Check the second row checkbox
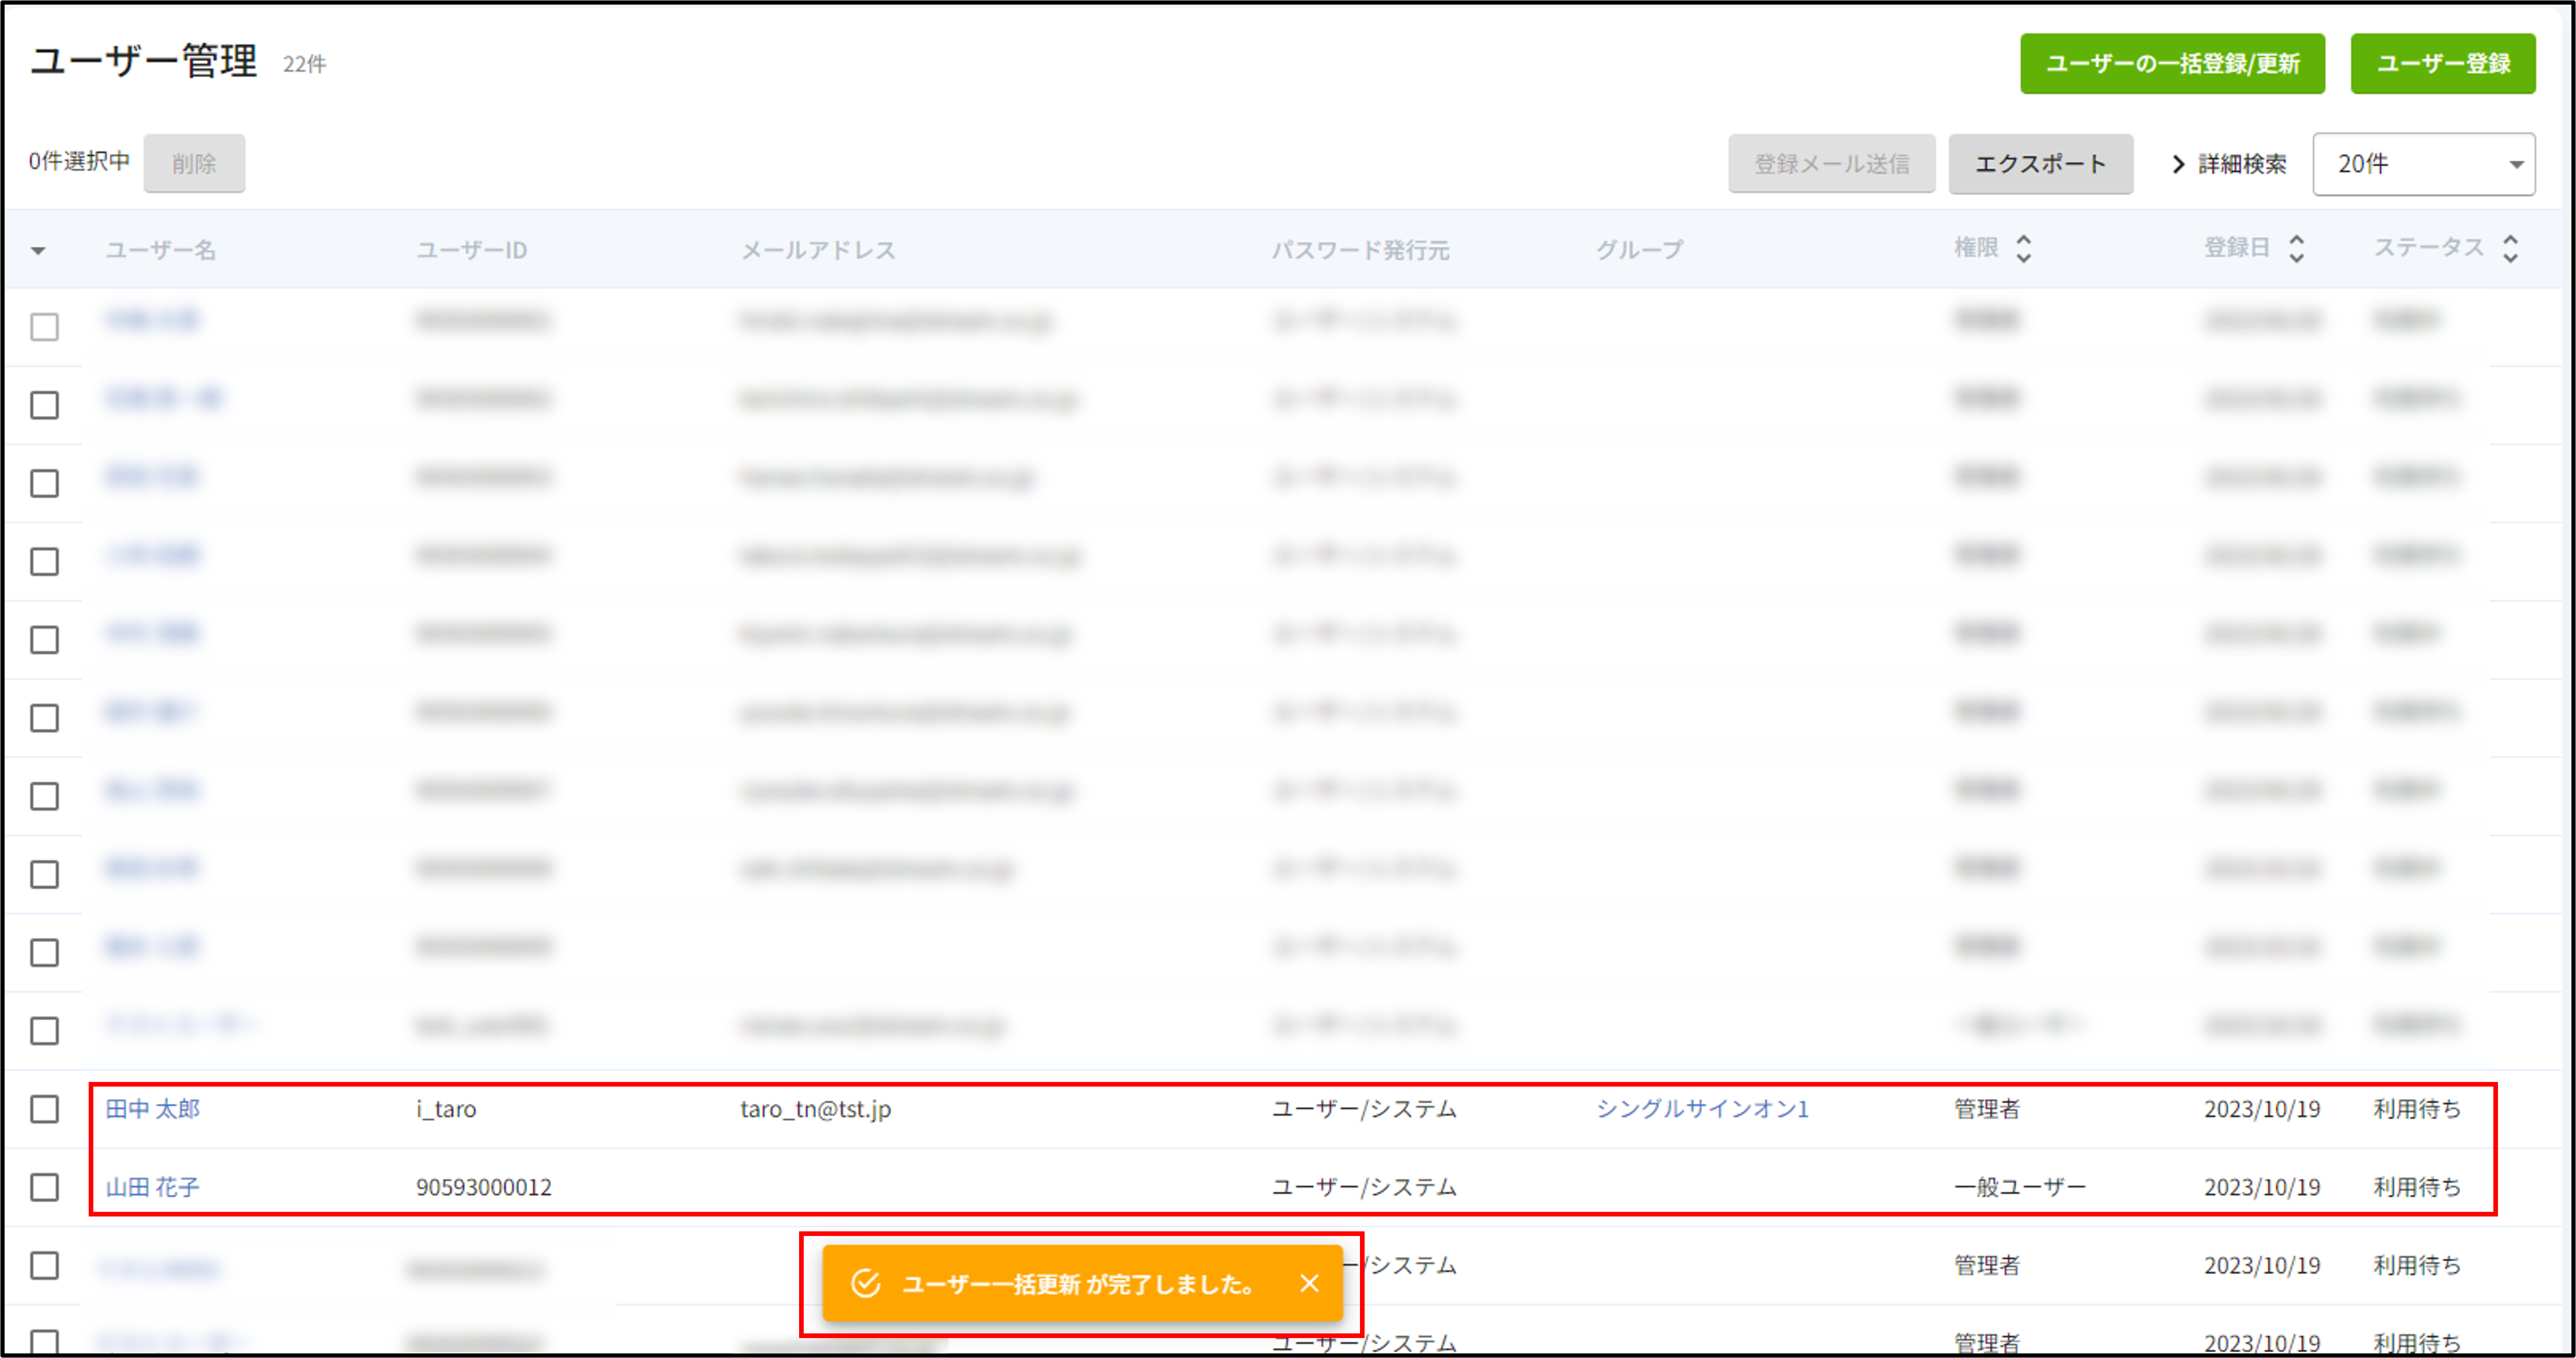The height and width of the screenshot is (1358, 2576). (x=44, y=405)
